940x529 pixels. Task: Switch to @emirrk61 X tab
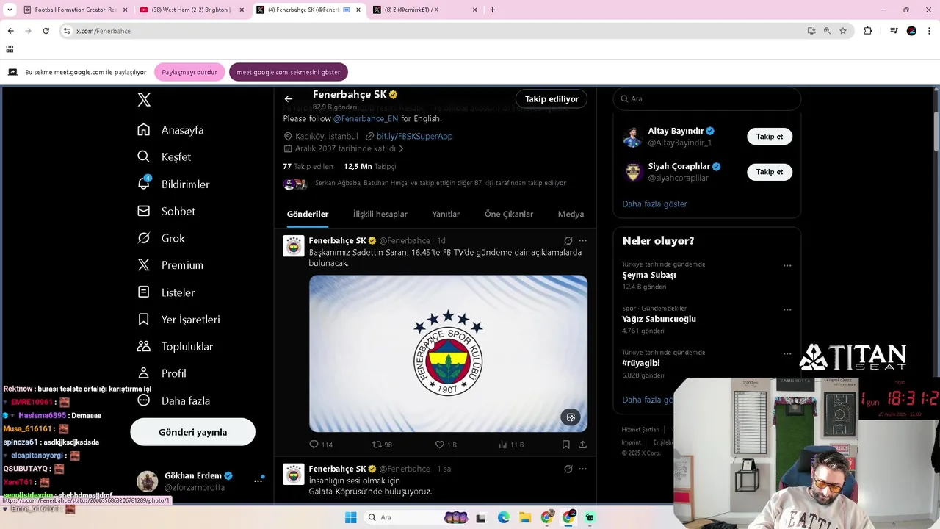[424, 10]
